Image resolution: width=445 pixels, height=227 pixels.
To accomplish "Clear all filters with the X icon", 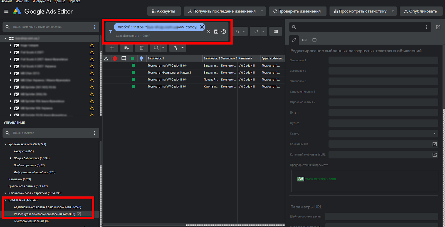I will (209, 32).
